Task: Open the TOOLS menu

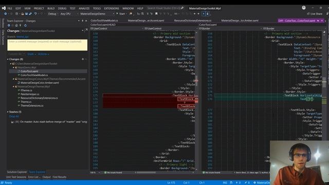Action: coord(97,8)
